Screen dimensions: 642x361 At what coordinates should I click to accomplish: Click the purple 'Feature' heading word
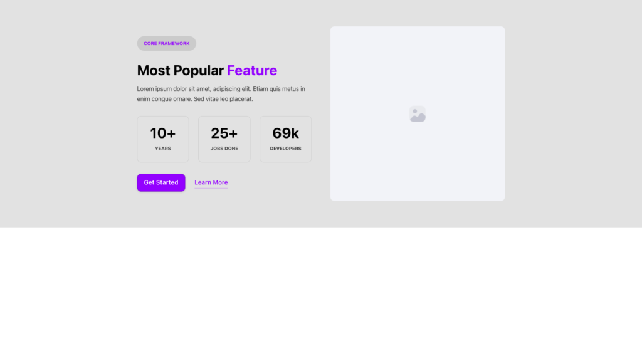(x=251, y=70)
